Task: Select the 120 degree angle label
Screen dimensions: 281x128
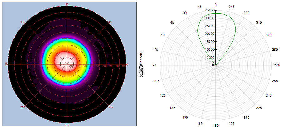Action: pos(163,96)
